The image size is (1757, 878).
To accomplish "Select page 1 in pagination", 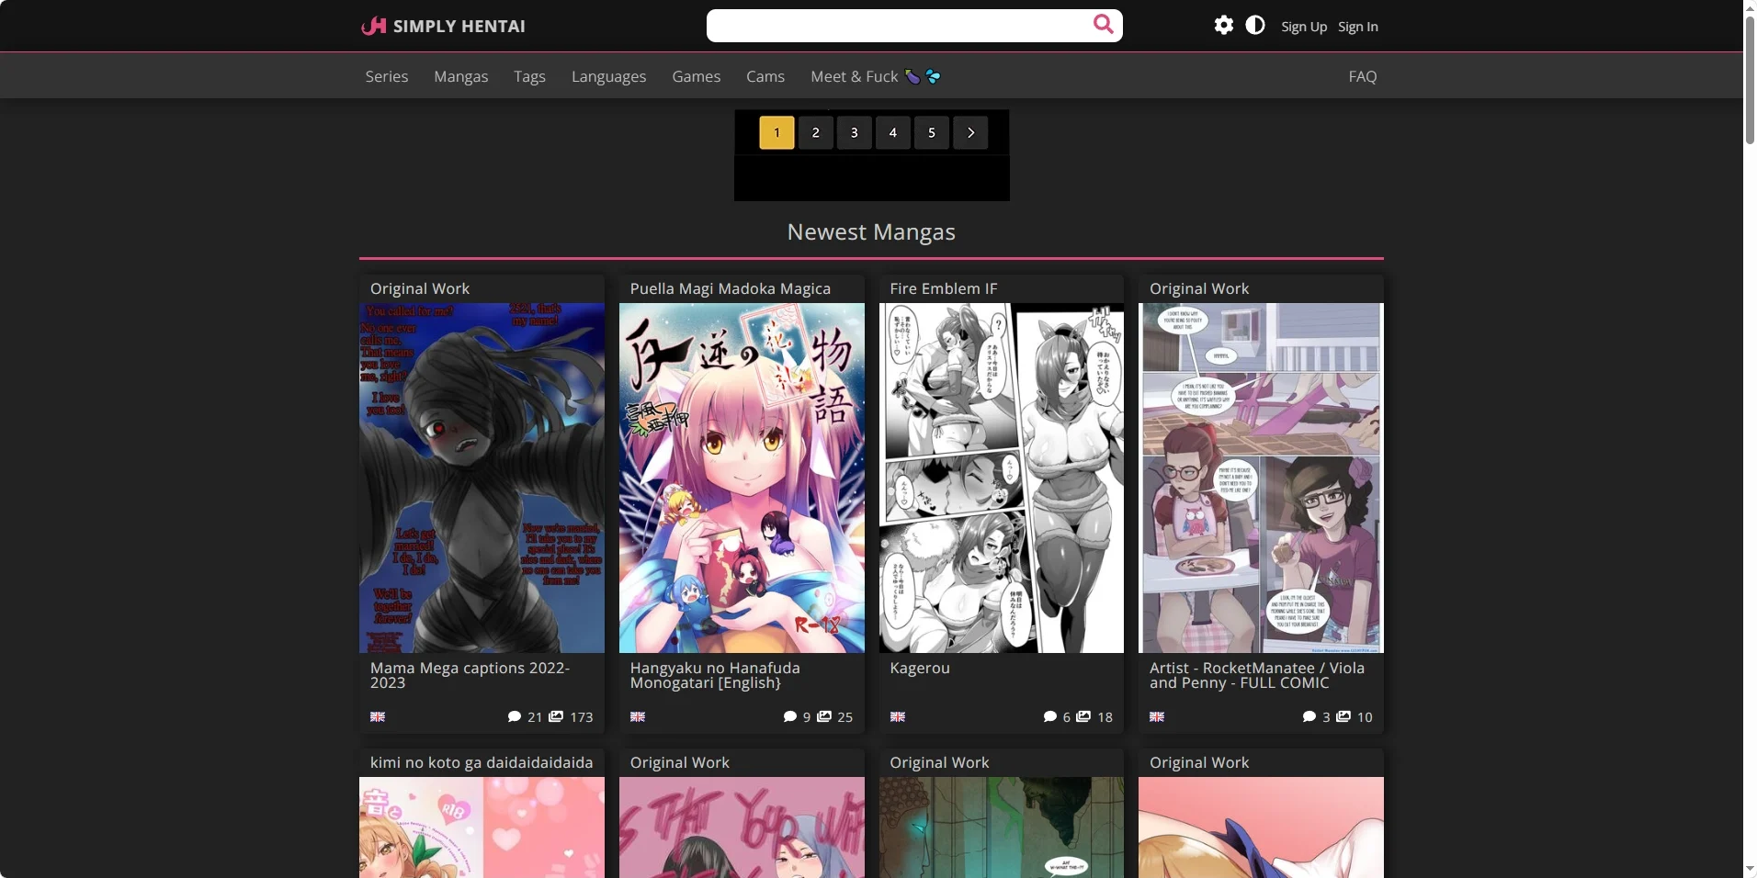I will [776, 132].
